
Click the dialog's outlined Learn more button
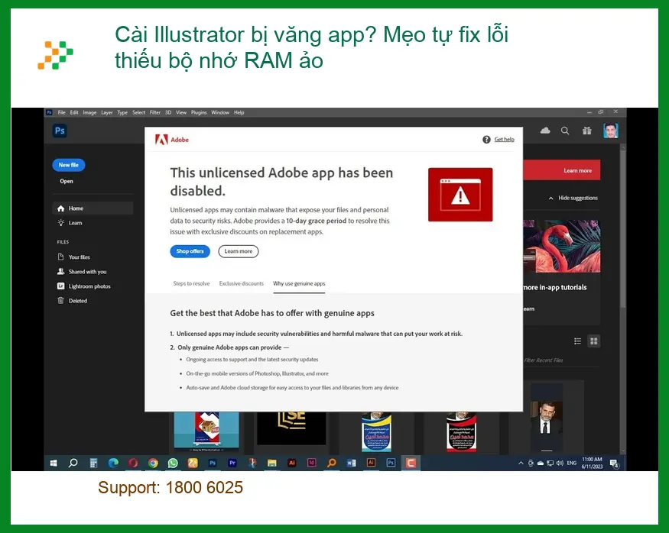coord(239,251)
